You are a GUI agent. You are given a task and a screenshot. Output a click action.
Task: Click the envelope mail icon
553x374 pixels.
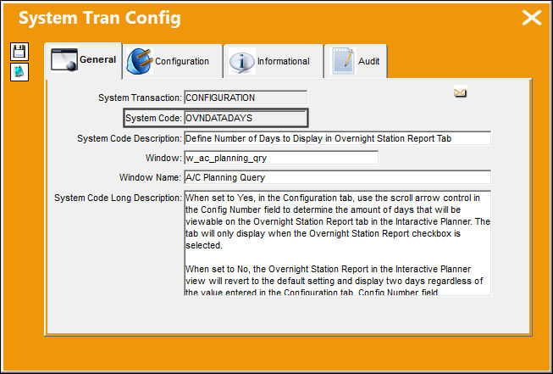click(x=460, y=92)
